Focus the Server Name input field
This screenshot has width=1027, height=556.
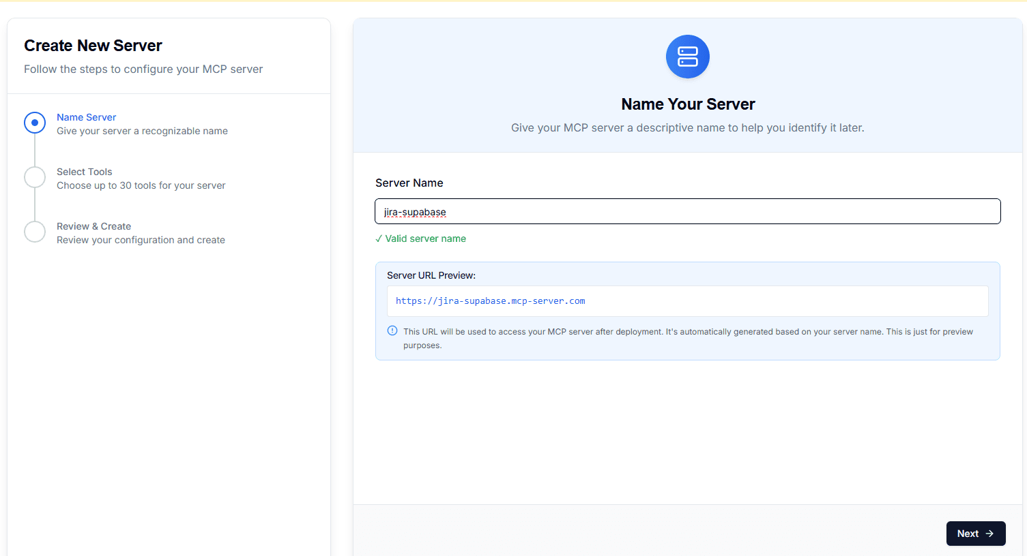click(688, 211)
